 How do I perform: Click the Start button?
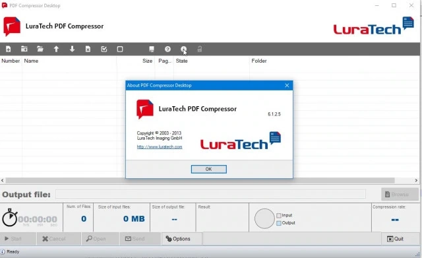point(18,239)
